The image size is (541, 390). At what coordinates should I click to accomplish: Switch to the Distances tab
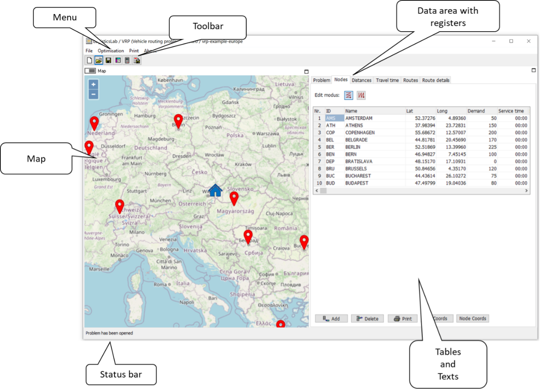click(361, 80)
